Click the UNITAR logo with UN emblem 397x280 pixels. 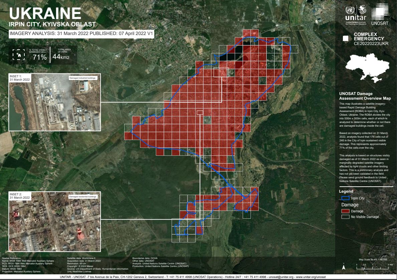pos(356,15)
